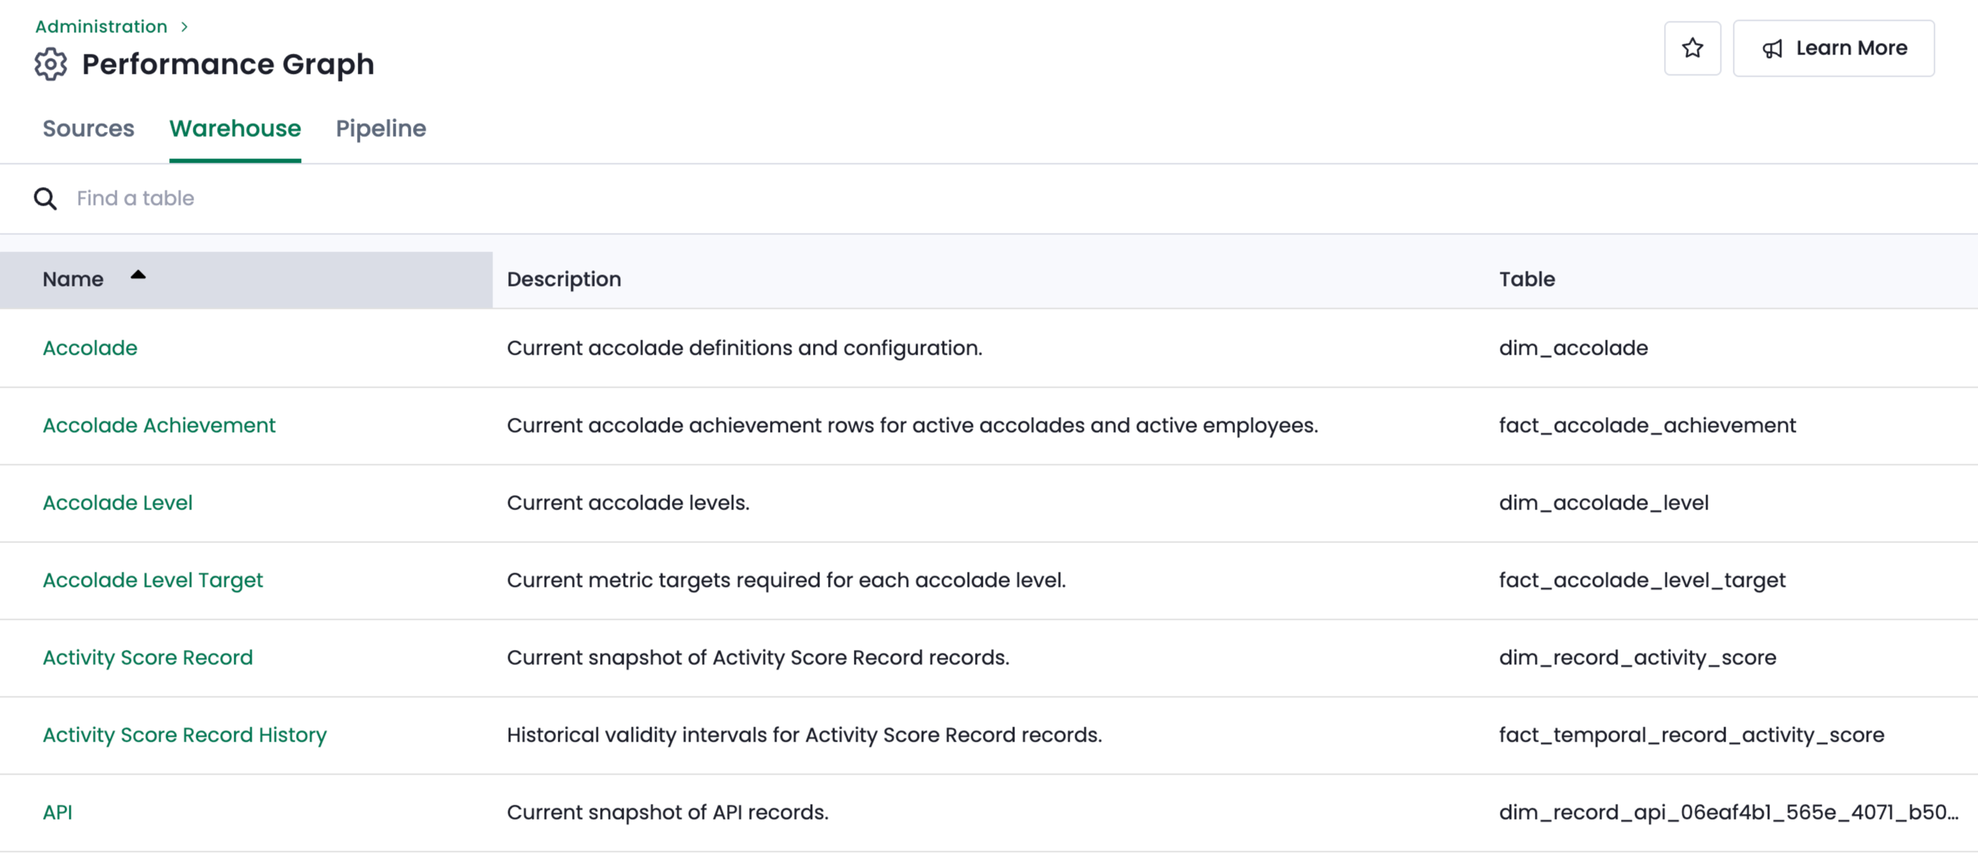Open the Pipeline tab
Screen dimensions: 1978x862
381,128
